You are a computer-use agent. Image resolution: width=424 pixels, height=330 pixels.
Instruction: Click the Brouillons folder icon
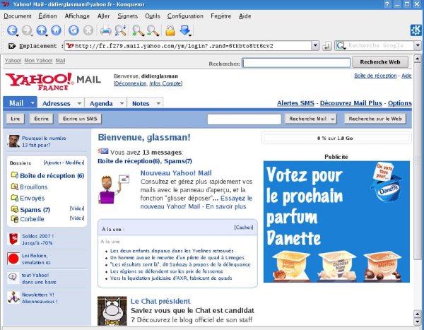pos(15,187)
